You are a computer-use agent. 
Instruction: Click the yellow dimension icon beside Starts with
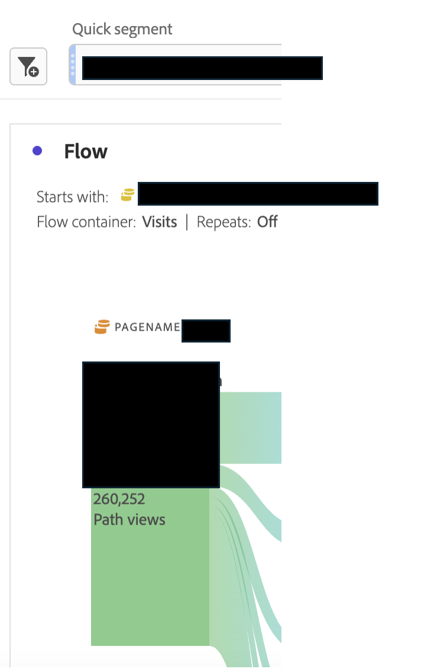(127, 194)
